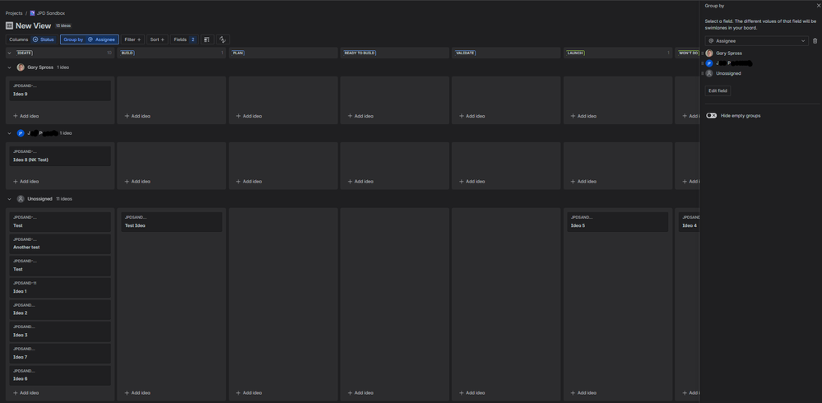Click the LAUNCH column header label
This screenshot has width=822, height=403.
pyautogui.click(x=575, y=53)
